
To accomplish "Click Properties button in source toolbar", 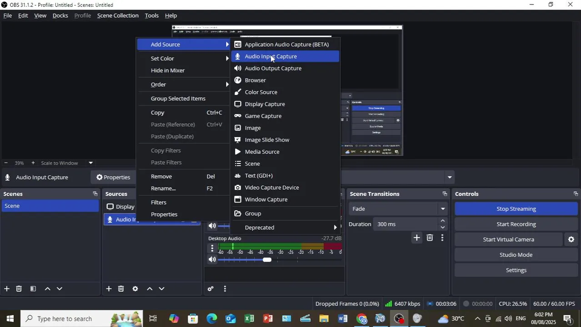I will click(x=113, y=177).
